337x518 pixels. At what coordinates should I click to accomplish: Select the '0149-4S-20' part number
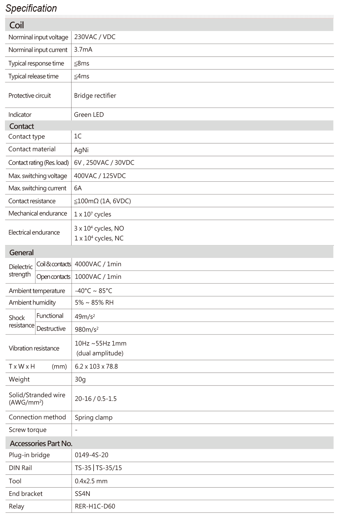(x=91, y=455)
